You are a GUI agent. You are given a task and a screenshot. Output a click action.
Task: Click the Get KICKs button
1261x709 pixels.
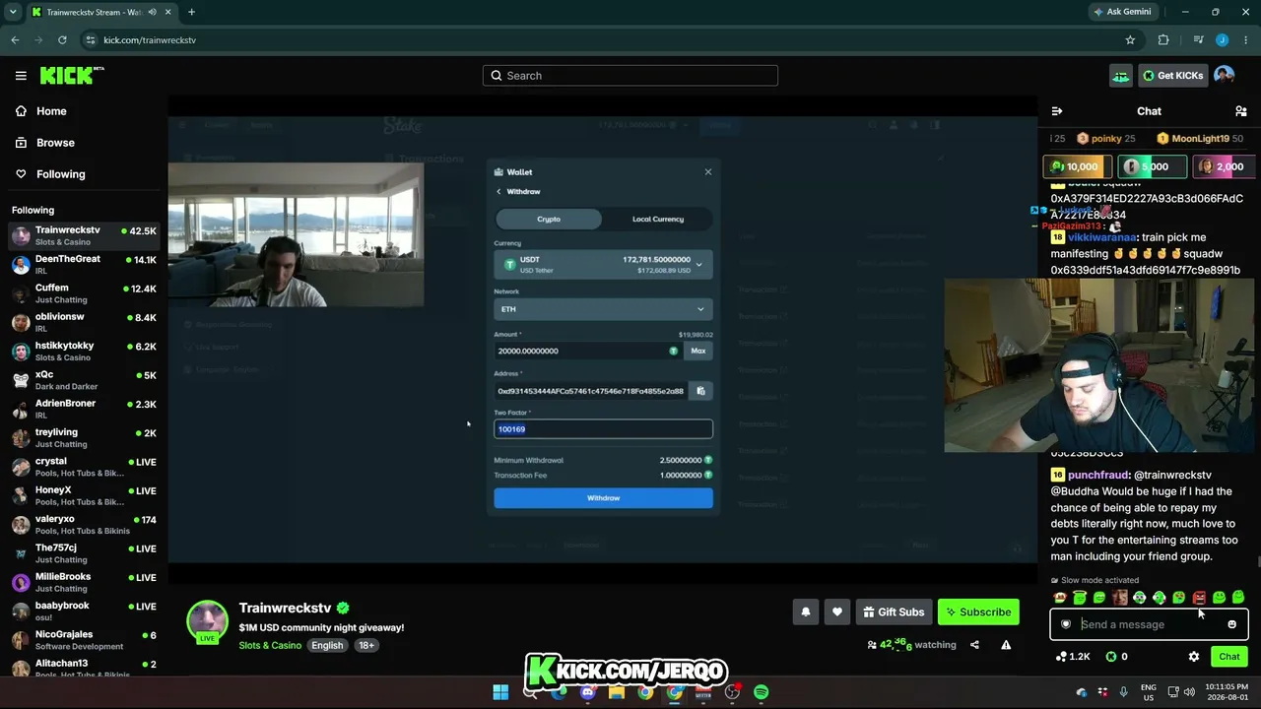pyautogui.click(x=1172, y=76)
